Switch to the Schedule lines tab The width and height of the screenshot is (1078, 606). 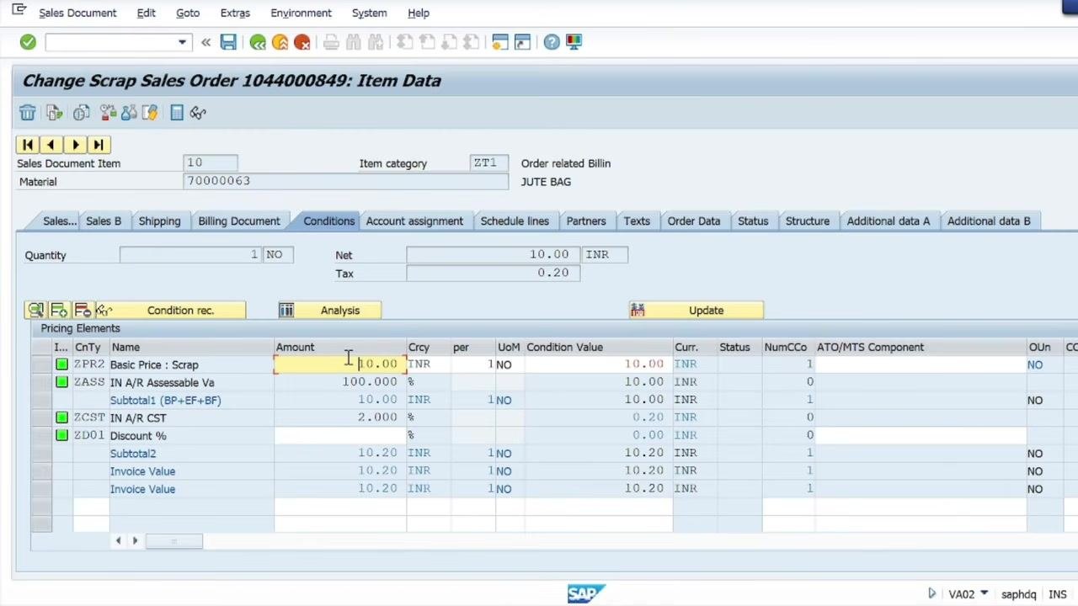pyautogui.click(x=515, y=221)
